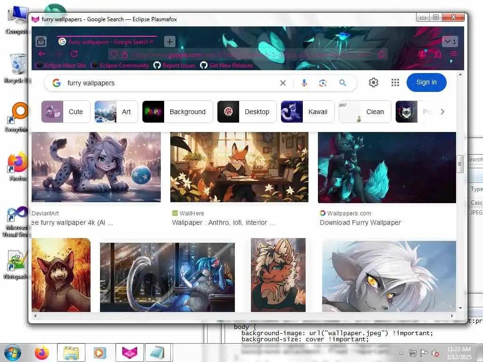Open the orange fox portrait image
Image resolution: width=483 pixels, height=362 pixels.
click(278, 275)
